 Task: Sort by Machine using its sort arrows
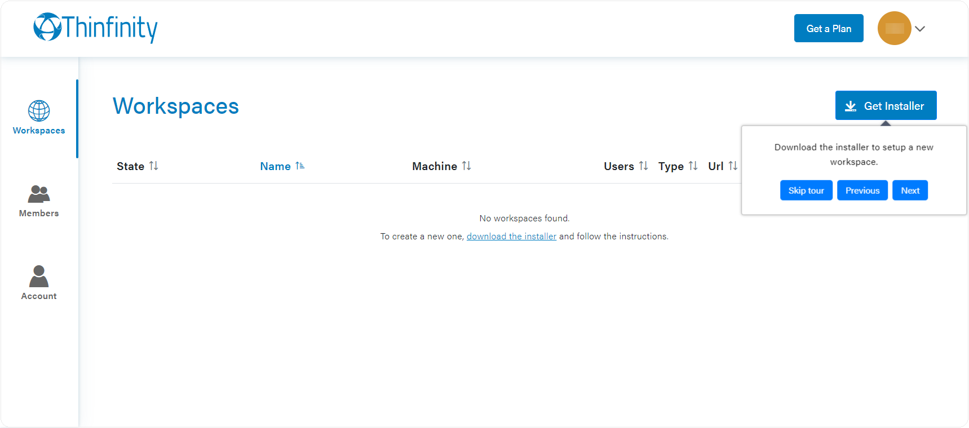pyautogui.click(x=466, y=166)
